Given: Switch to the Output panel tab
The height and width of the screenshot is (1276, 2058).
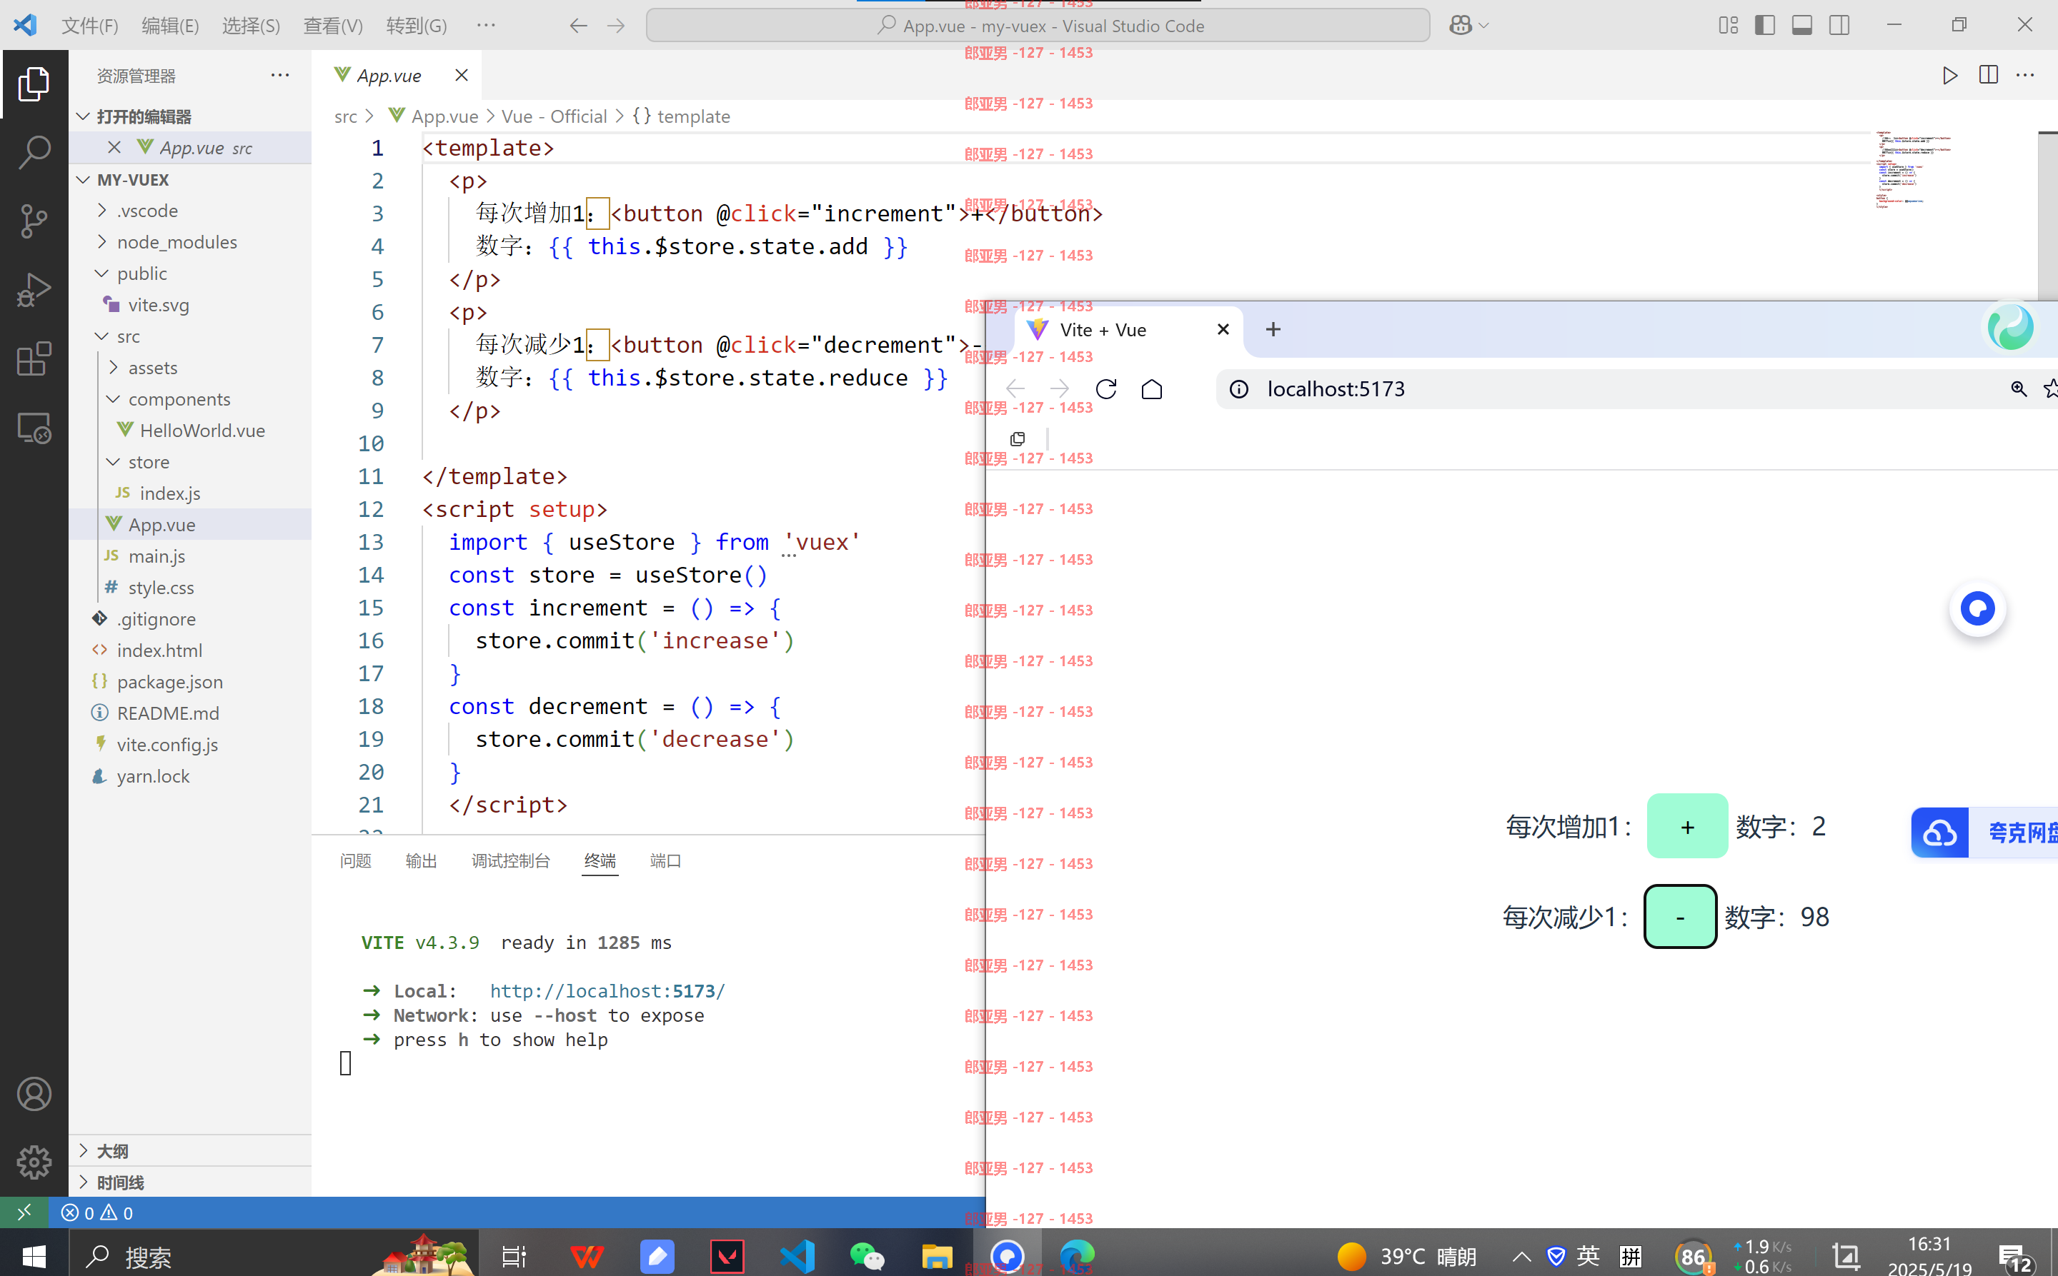Looking at the screenshot, I should [x=421, y=861].
